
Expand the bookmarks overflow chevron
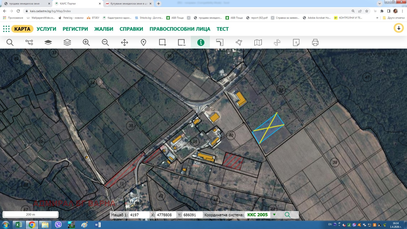click(x=377, y=18)
